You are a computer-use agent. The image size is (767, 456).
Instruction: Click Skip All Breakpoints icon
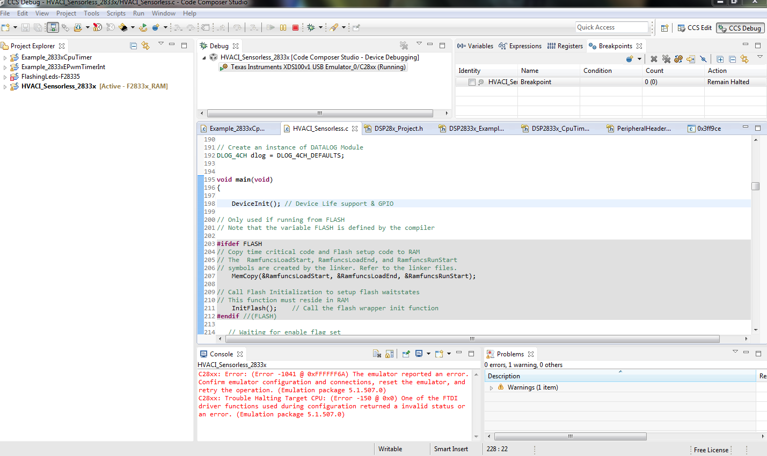click(x=703, y=59)
